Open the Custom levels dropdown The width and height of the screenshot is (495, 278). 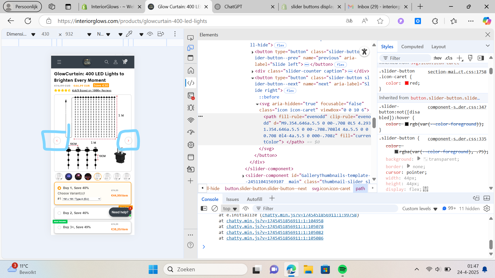[x=420, y=208]
